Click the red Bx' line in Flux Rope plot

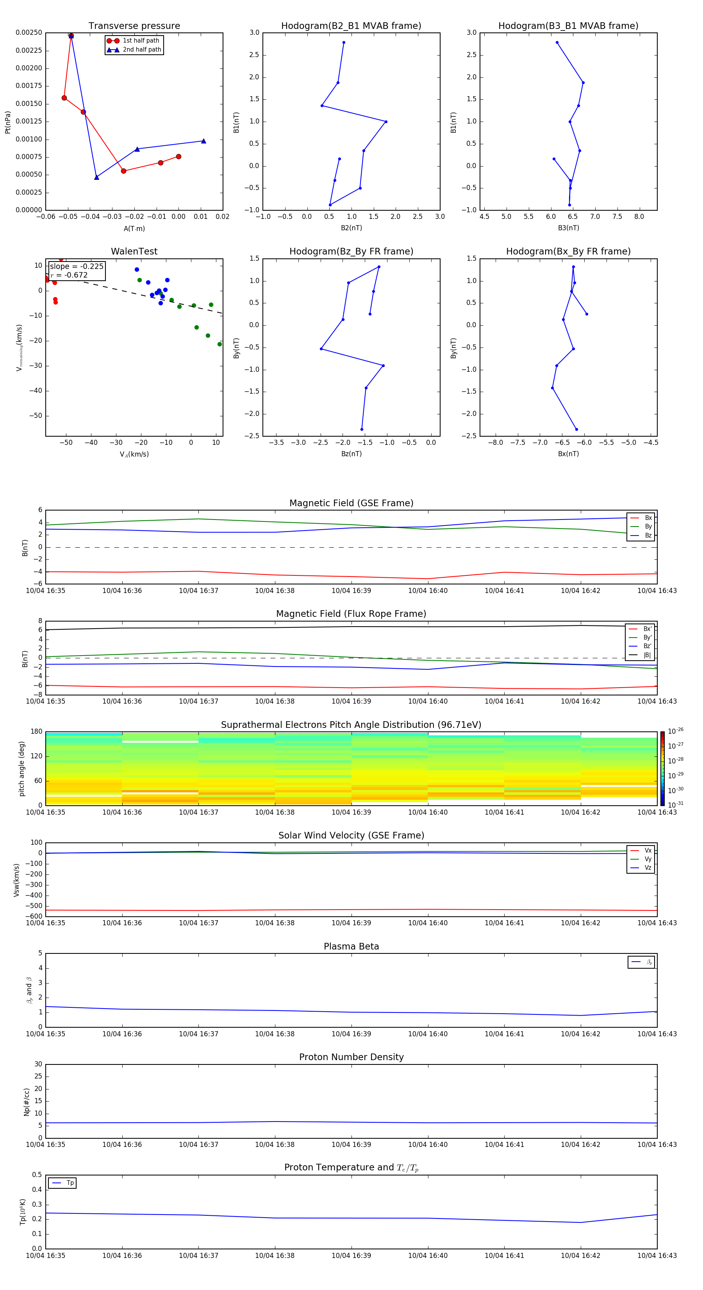point(351,688)
